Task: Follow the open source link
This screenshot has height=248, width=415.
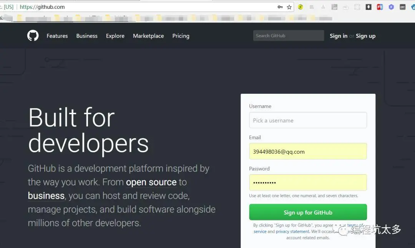Action: (x=151, y=182)
